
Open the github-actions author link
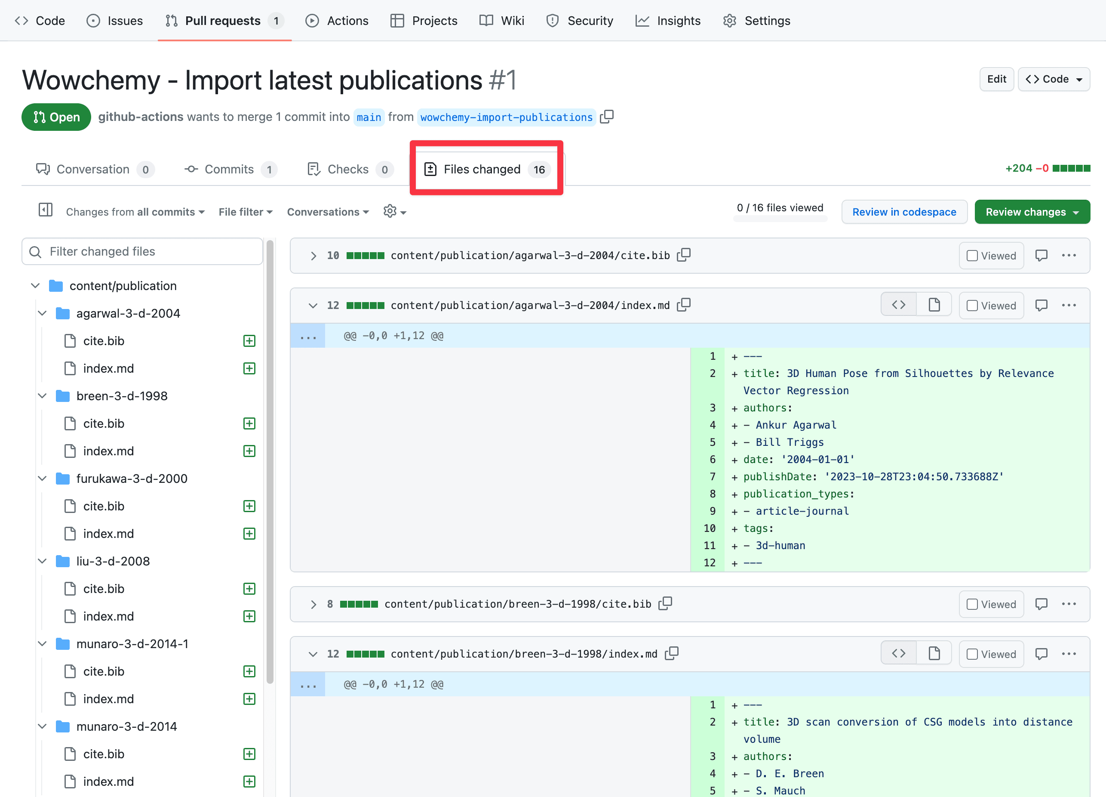click(141, 117)
